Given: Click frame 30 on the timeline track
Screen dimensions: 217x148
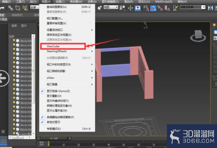Looking at the screenshot, I should [94, 145].
